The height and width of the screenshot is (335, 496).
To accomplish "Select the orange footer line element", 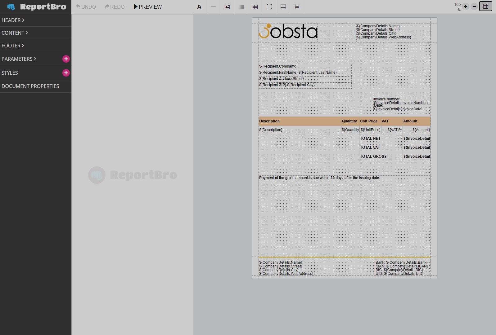I will pos(345,257).
